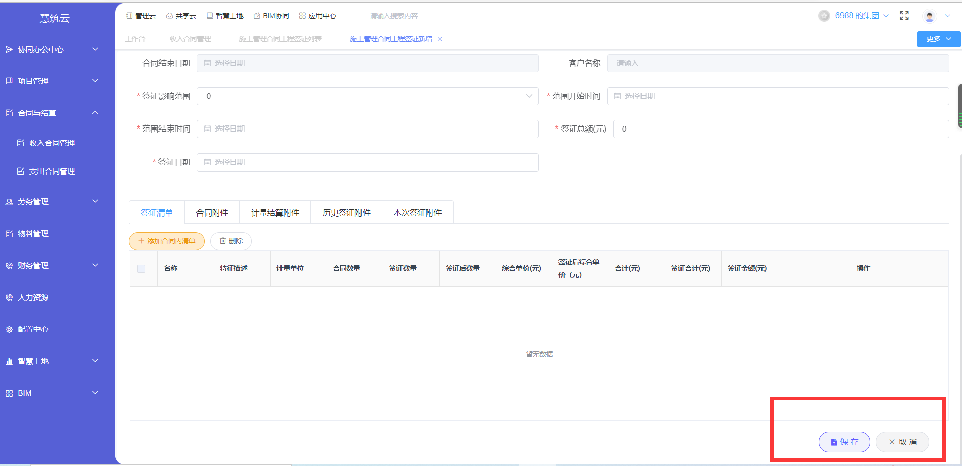Screen dimensions: 962x466
Task: Click the 财务管理 sidebar icon
Action: (9, 265)
